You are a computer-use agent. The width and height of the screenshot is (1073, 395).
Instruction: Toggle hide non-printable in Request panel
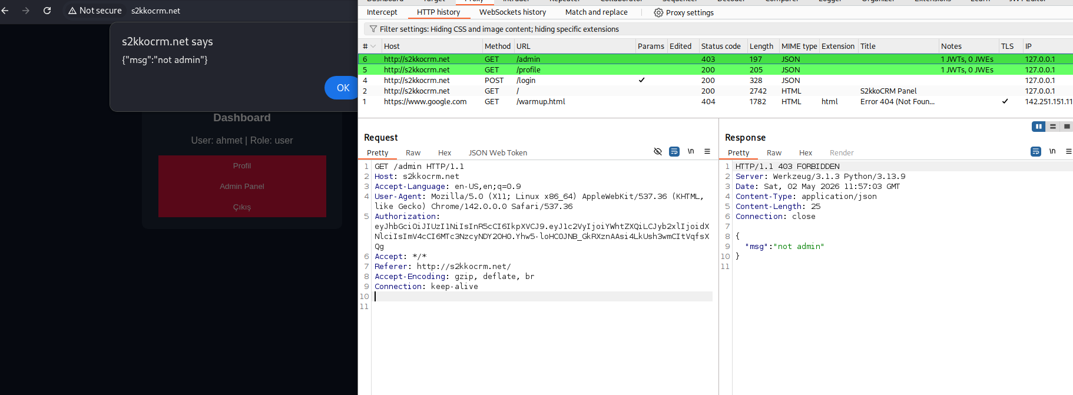click(x=658, y=151)
